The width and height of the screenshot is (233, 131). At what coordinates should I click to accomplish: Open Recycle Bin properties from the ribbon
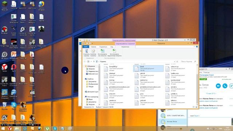click(93, 53)
